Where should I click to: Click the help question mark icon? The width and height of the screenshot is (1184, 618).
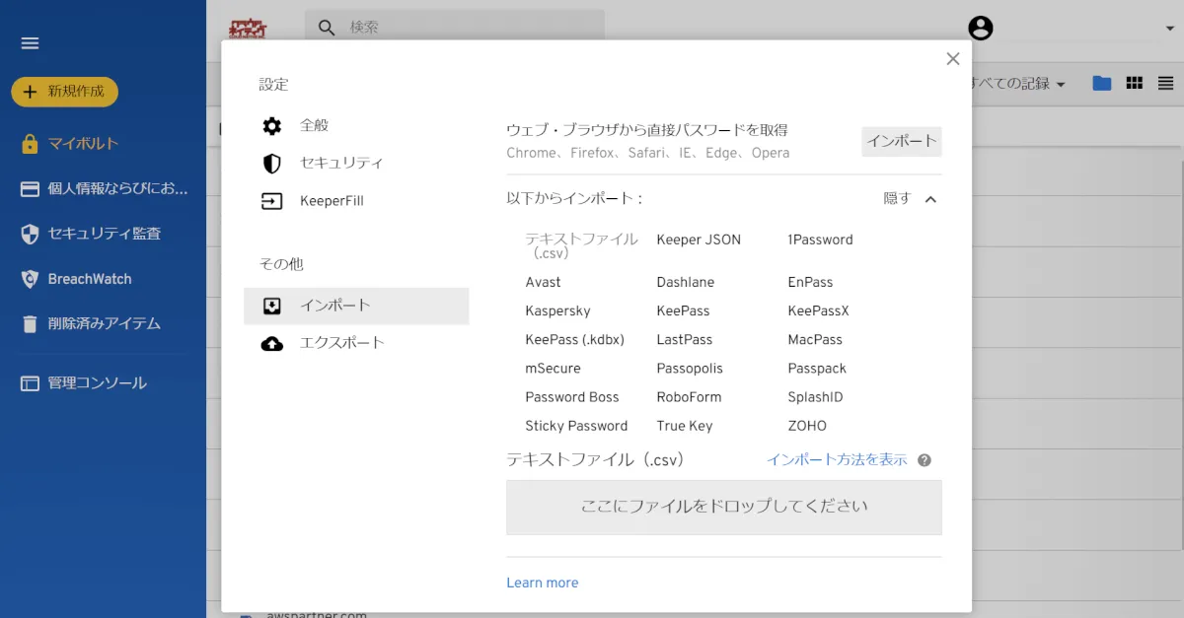(x=925, y=460)
